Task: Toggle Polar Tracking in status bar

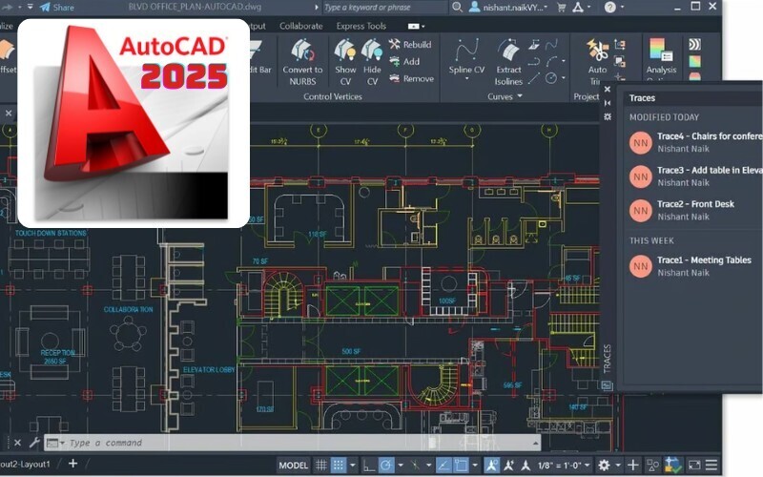Action: 386,465
